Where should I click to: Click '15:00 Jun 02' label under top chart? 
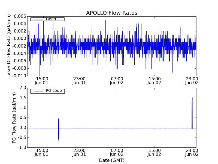coord(154,81)
